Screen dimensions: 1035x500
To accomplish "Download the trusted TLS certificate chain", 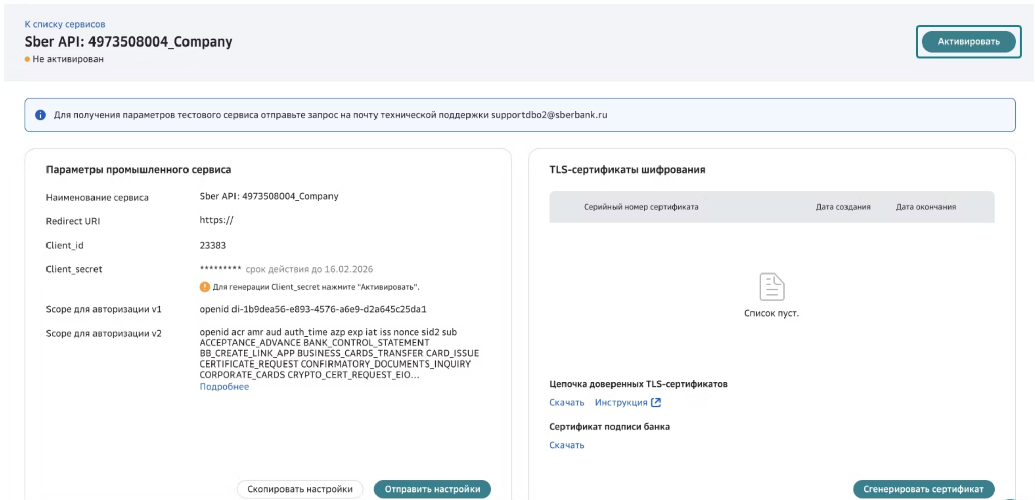I will point(567,403).
